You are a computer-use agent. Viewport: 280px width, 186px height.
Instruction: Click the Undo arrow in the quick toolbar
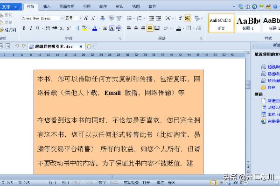pos(17,46)
